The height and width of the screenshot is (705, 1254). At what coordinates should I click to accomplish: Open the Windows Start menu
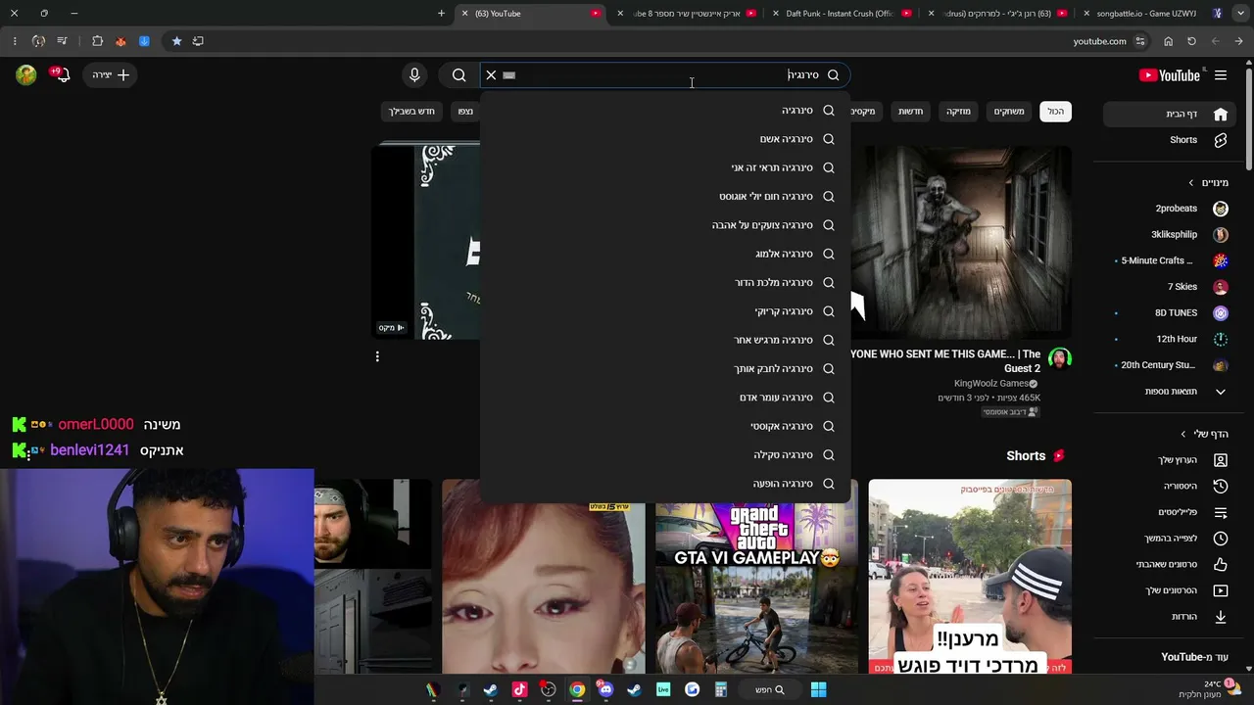point(818,690)
